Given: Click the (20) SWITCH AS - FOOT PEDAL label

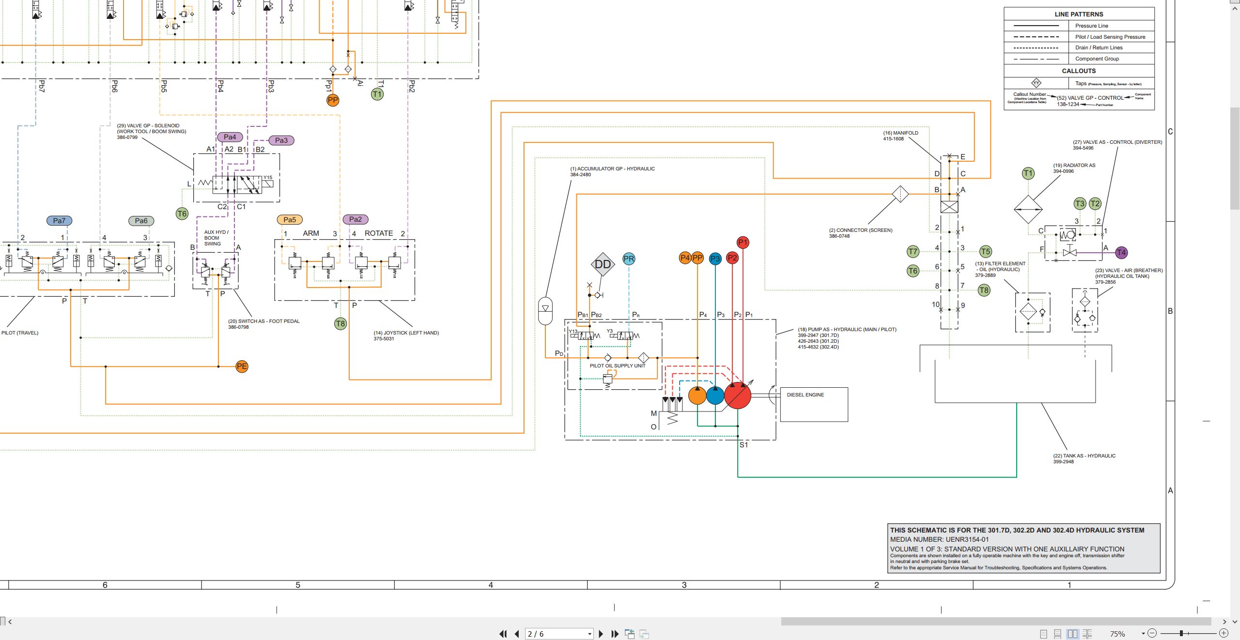Looking at the screenshot, I should tap(264, 321).
